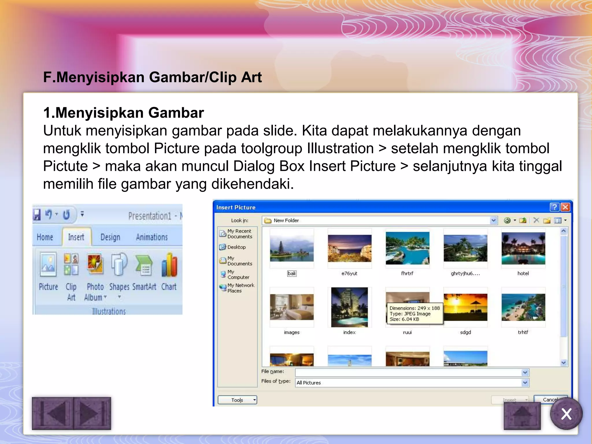592x444 pixels.
Task: Click the round X exit button
Action: [x=566, y=414]
